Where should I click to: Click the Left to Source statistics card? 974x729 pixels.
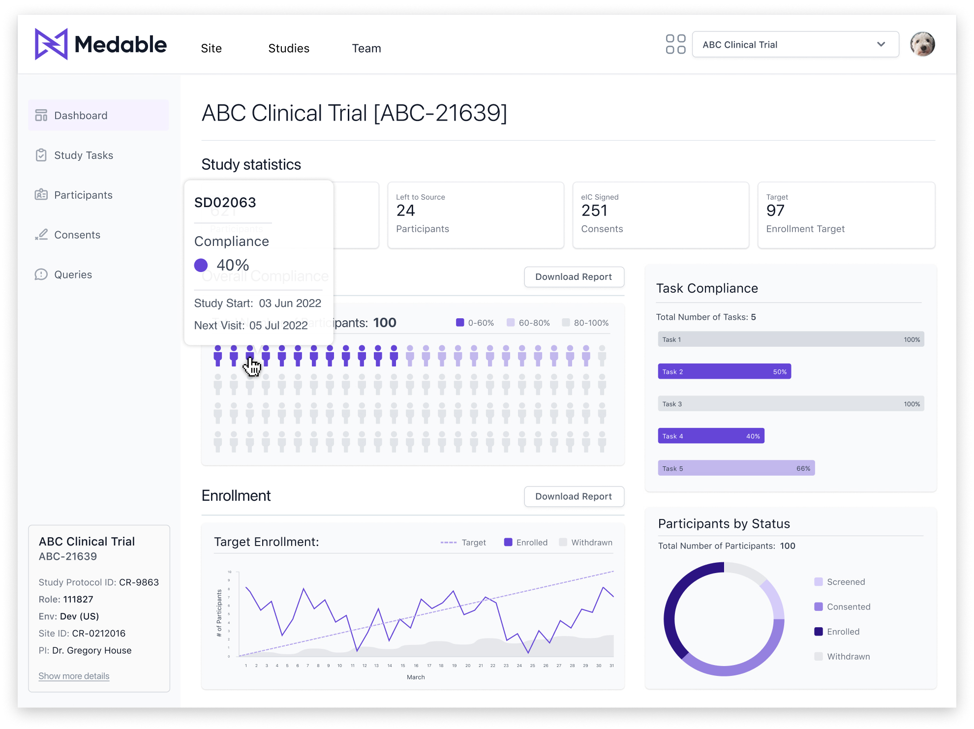(x=475, y=215)
